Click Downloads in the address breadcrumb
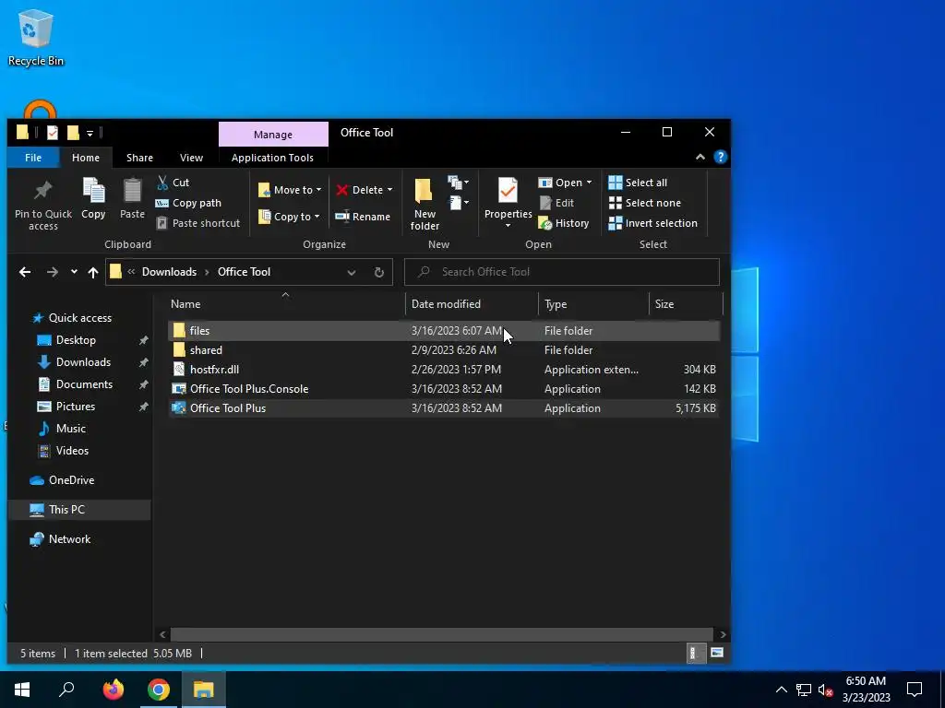The width and height of the screenshot is (945, 708). [169, 272]
